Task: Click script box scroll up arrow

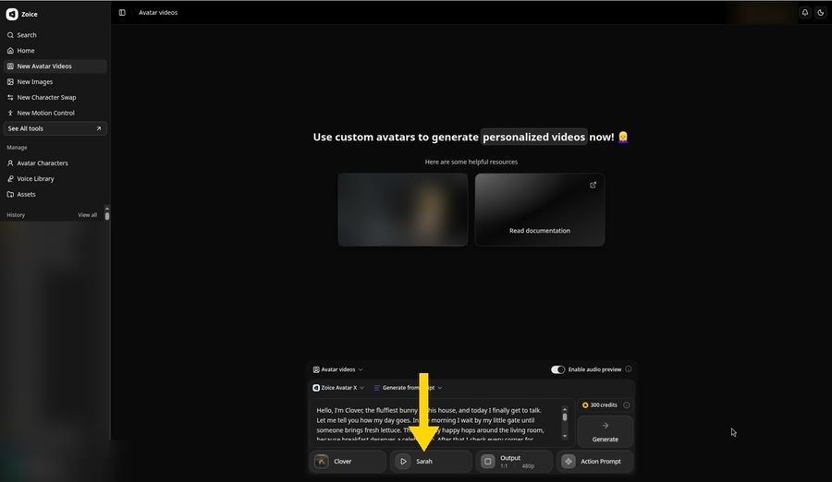Action: click(x=565, y=409)
